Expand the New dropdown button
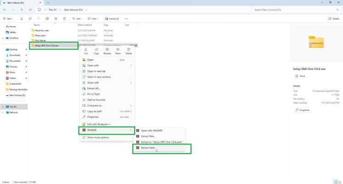Screen dimensions: 343x184 point(8,18)
